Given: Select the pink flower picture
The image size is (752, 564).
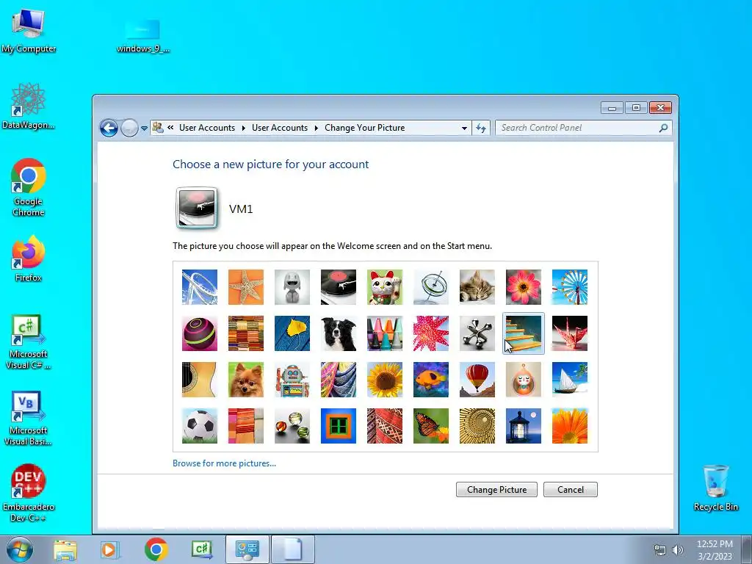Looking at the screenshot, I should pyautogui.click(x=524, y=287).
